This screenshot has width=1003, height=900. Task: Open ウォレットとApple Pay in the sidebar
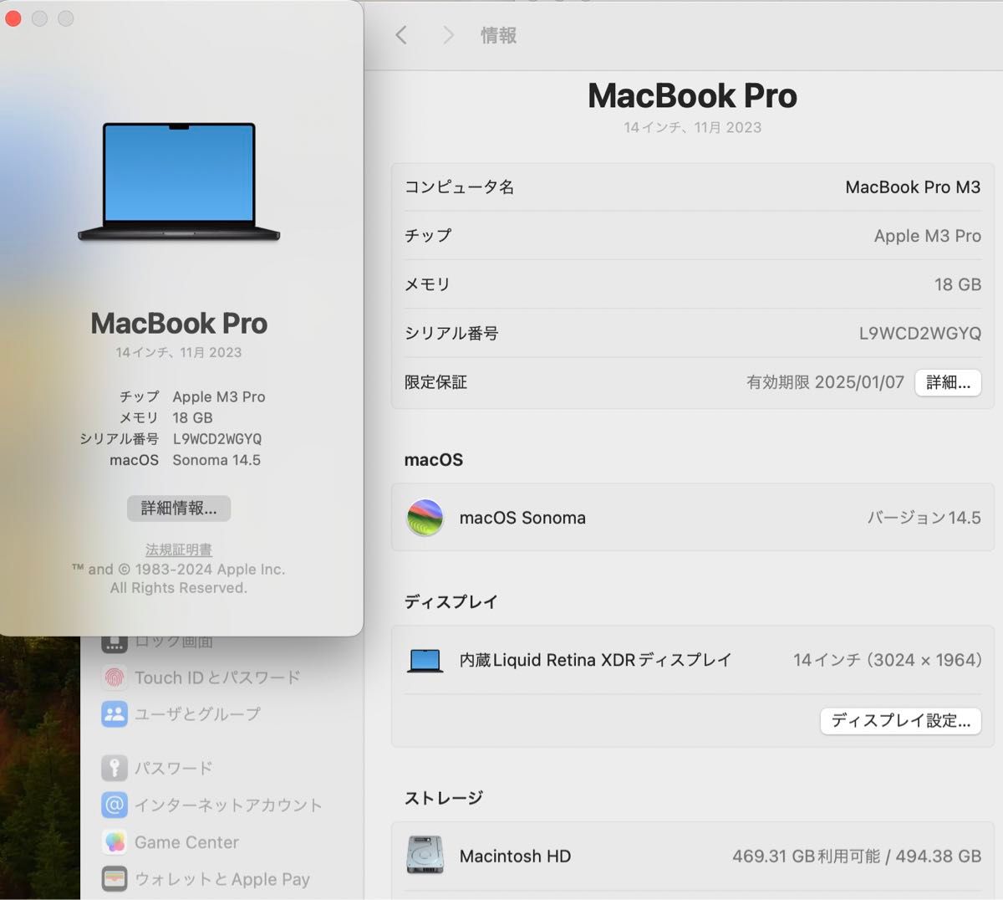tap(206, 879)
